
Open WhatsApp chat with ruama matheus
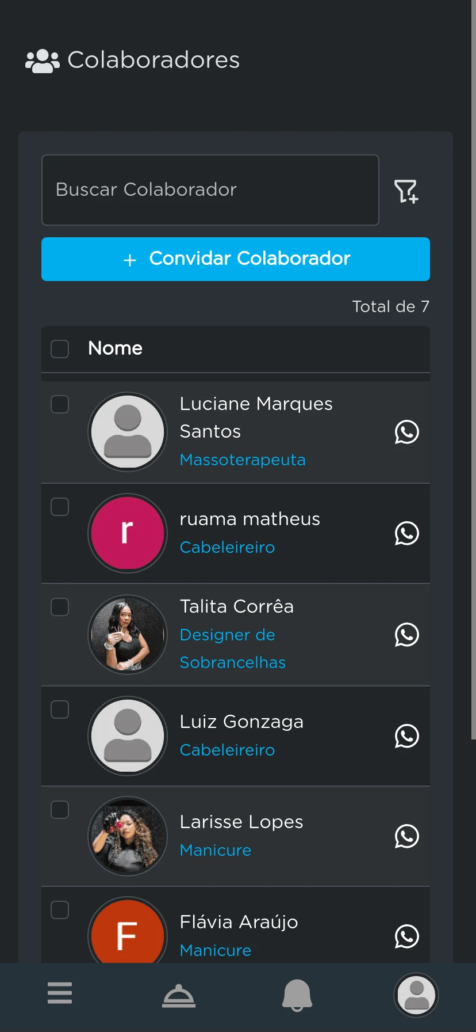coord(406,533)
